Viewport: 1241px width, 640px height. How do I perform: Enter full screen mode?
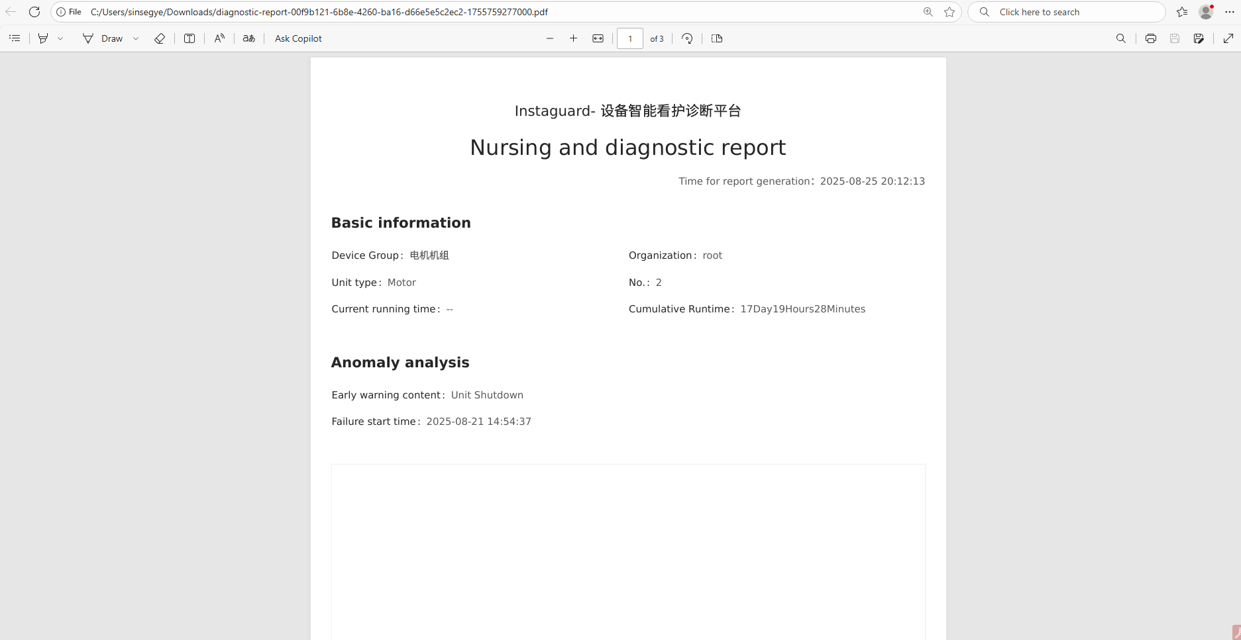click(1228, 38)
